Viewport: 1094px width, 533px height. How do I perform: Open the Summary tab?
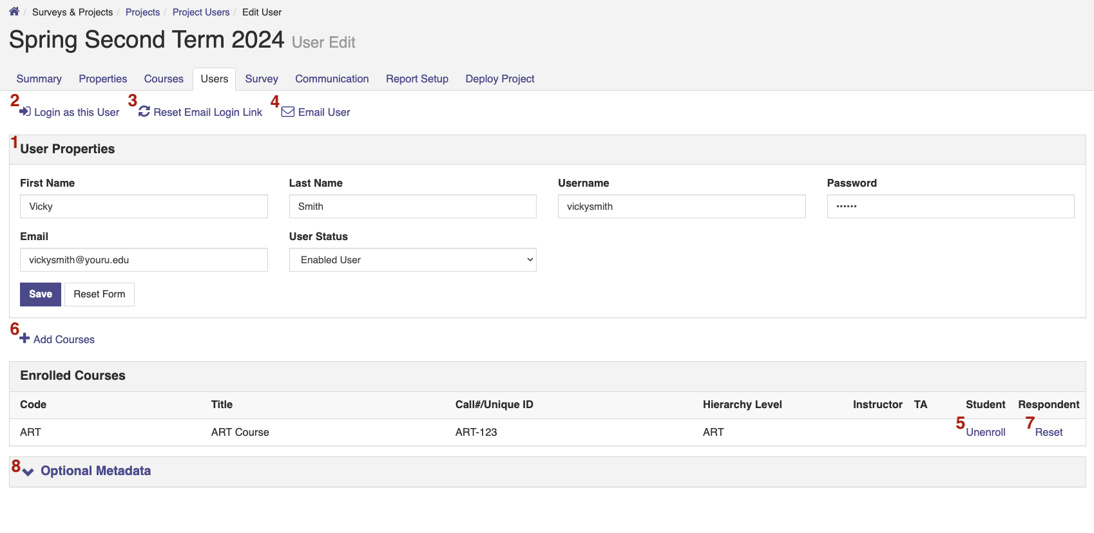click(x=39, y=79)
